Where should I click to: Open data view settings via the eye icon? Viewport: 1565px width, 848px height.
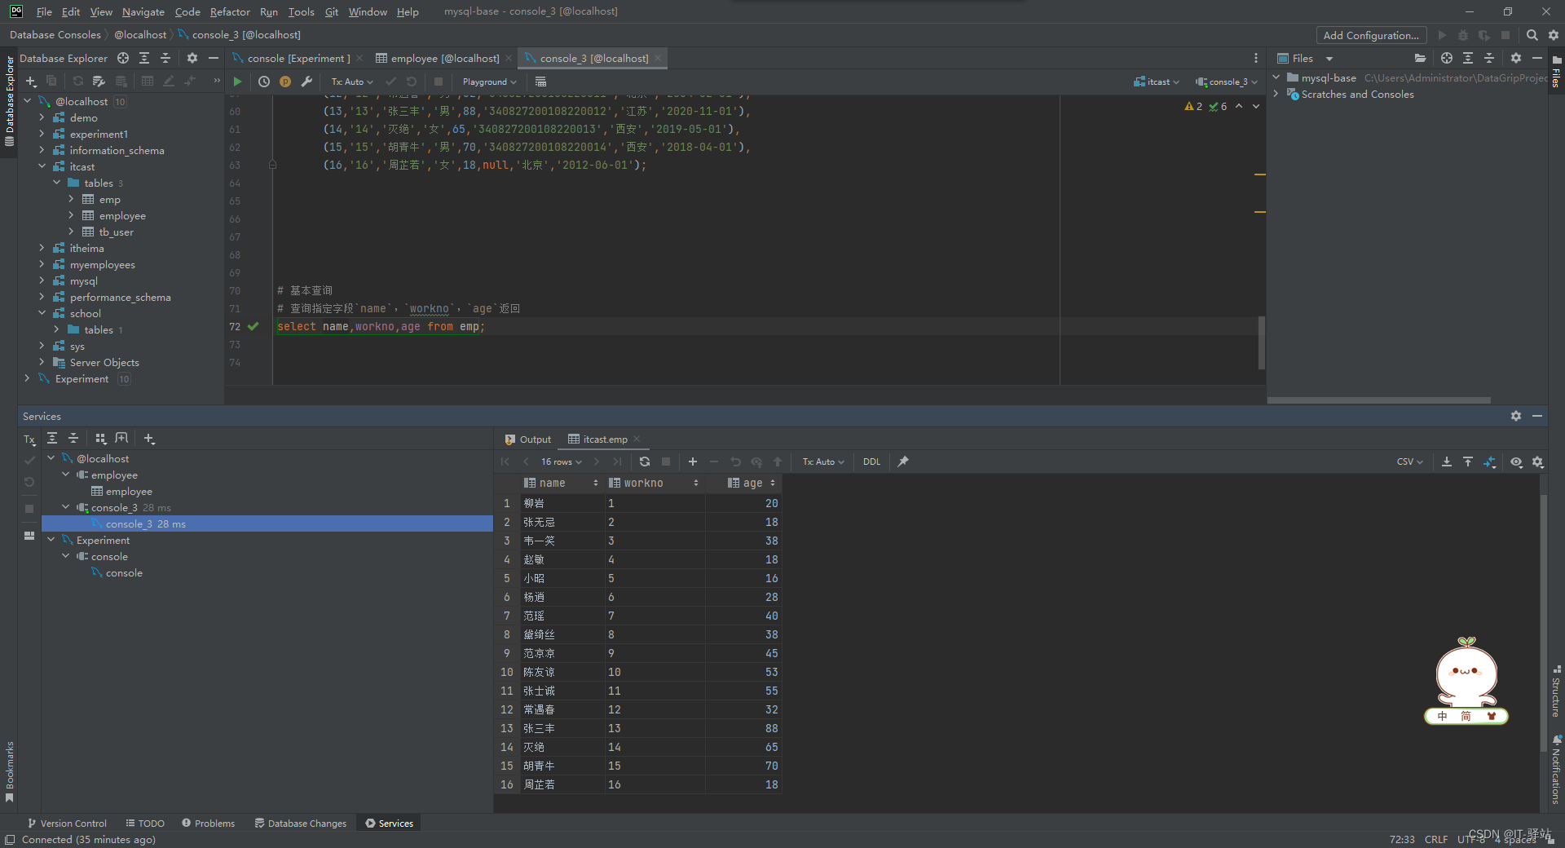pyautogui.click(x=1516, y=462)
